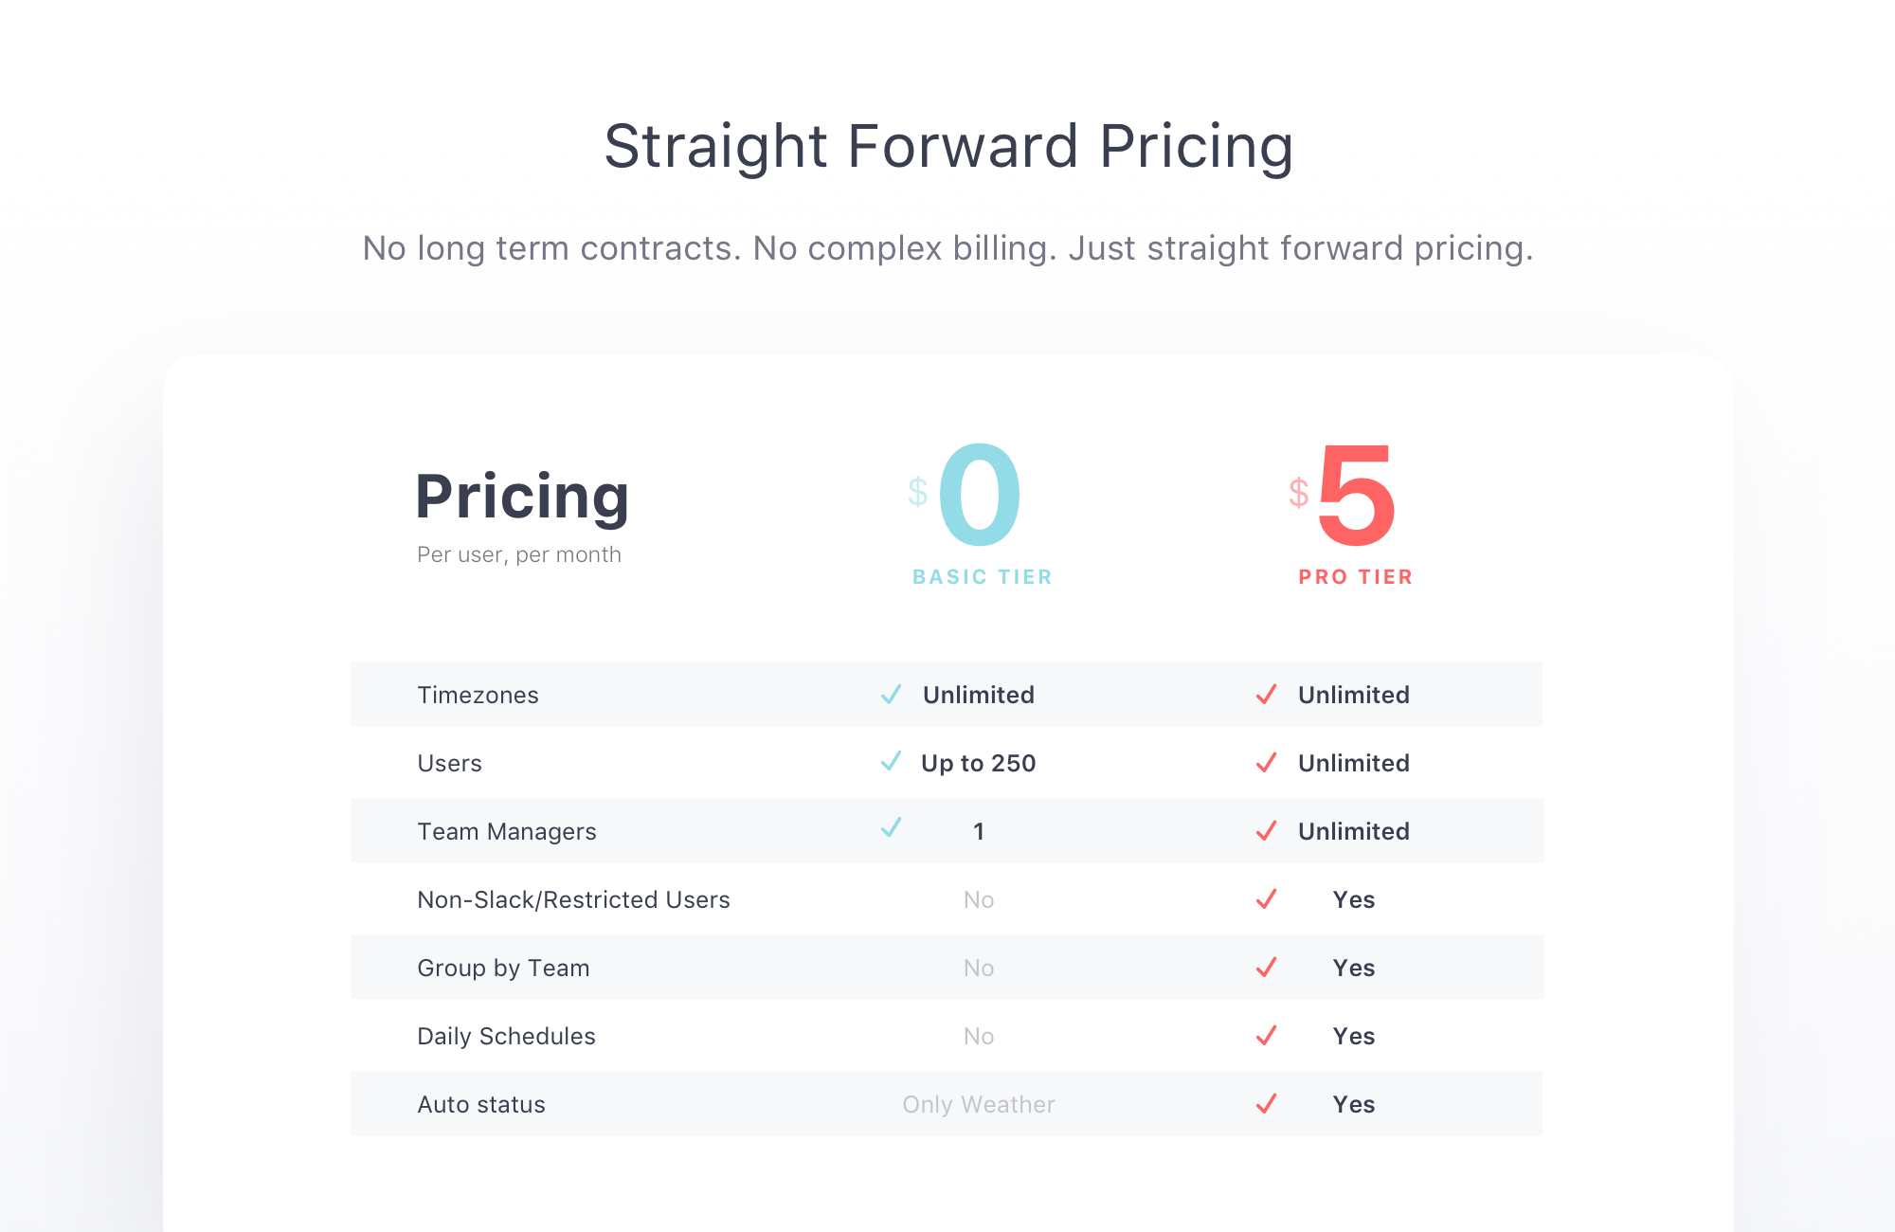Click the blue checkmark next to Up to 250
This screenshot has width=1895, height=1232.
[891, 760]
